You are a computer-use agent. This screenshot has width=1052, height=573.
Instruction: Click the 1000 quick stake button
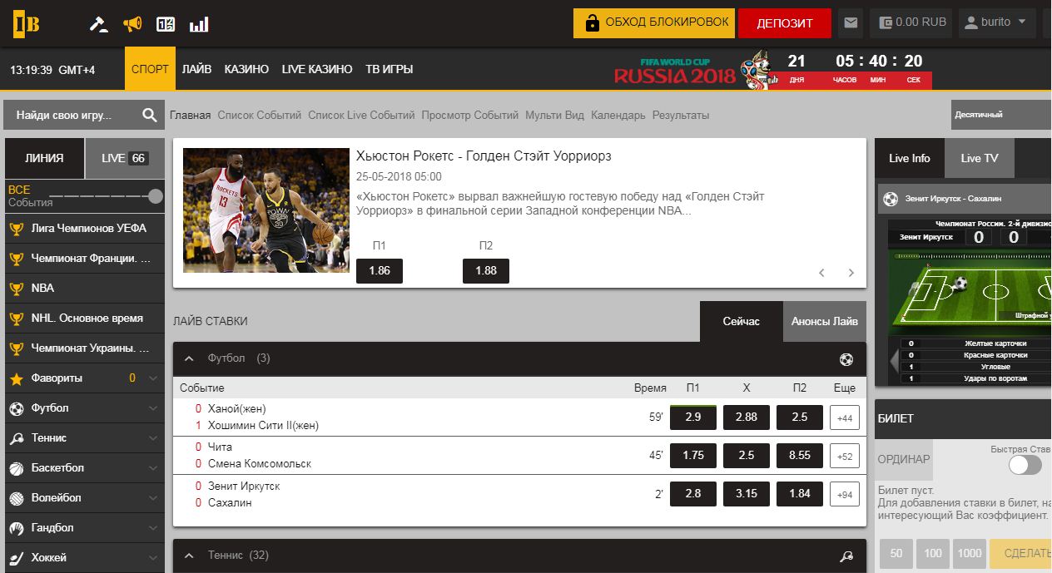pos(968,553)
